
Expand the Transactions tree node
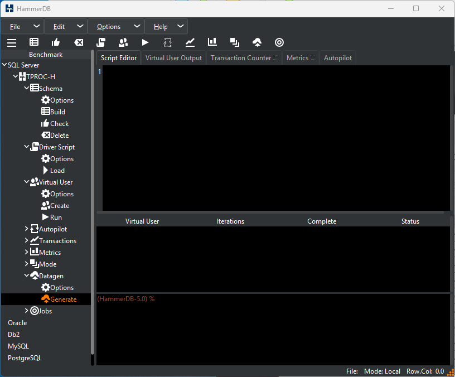click(x=26, y=240)
